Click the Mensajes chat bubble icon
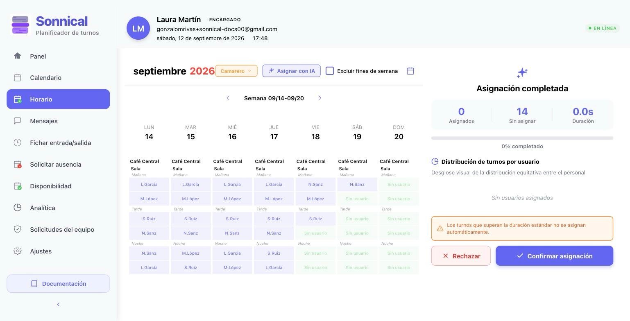The height and width of the screenshot is (321, 630). [x=17, y=121]
